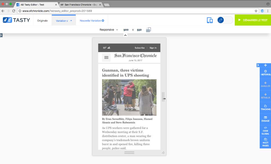This screenshot has width=271, height=164.
Task: Open the Chrome three-dot menu
Action: (268, 11)
